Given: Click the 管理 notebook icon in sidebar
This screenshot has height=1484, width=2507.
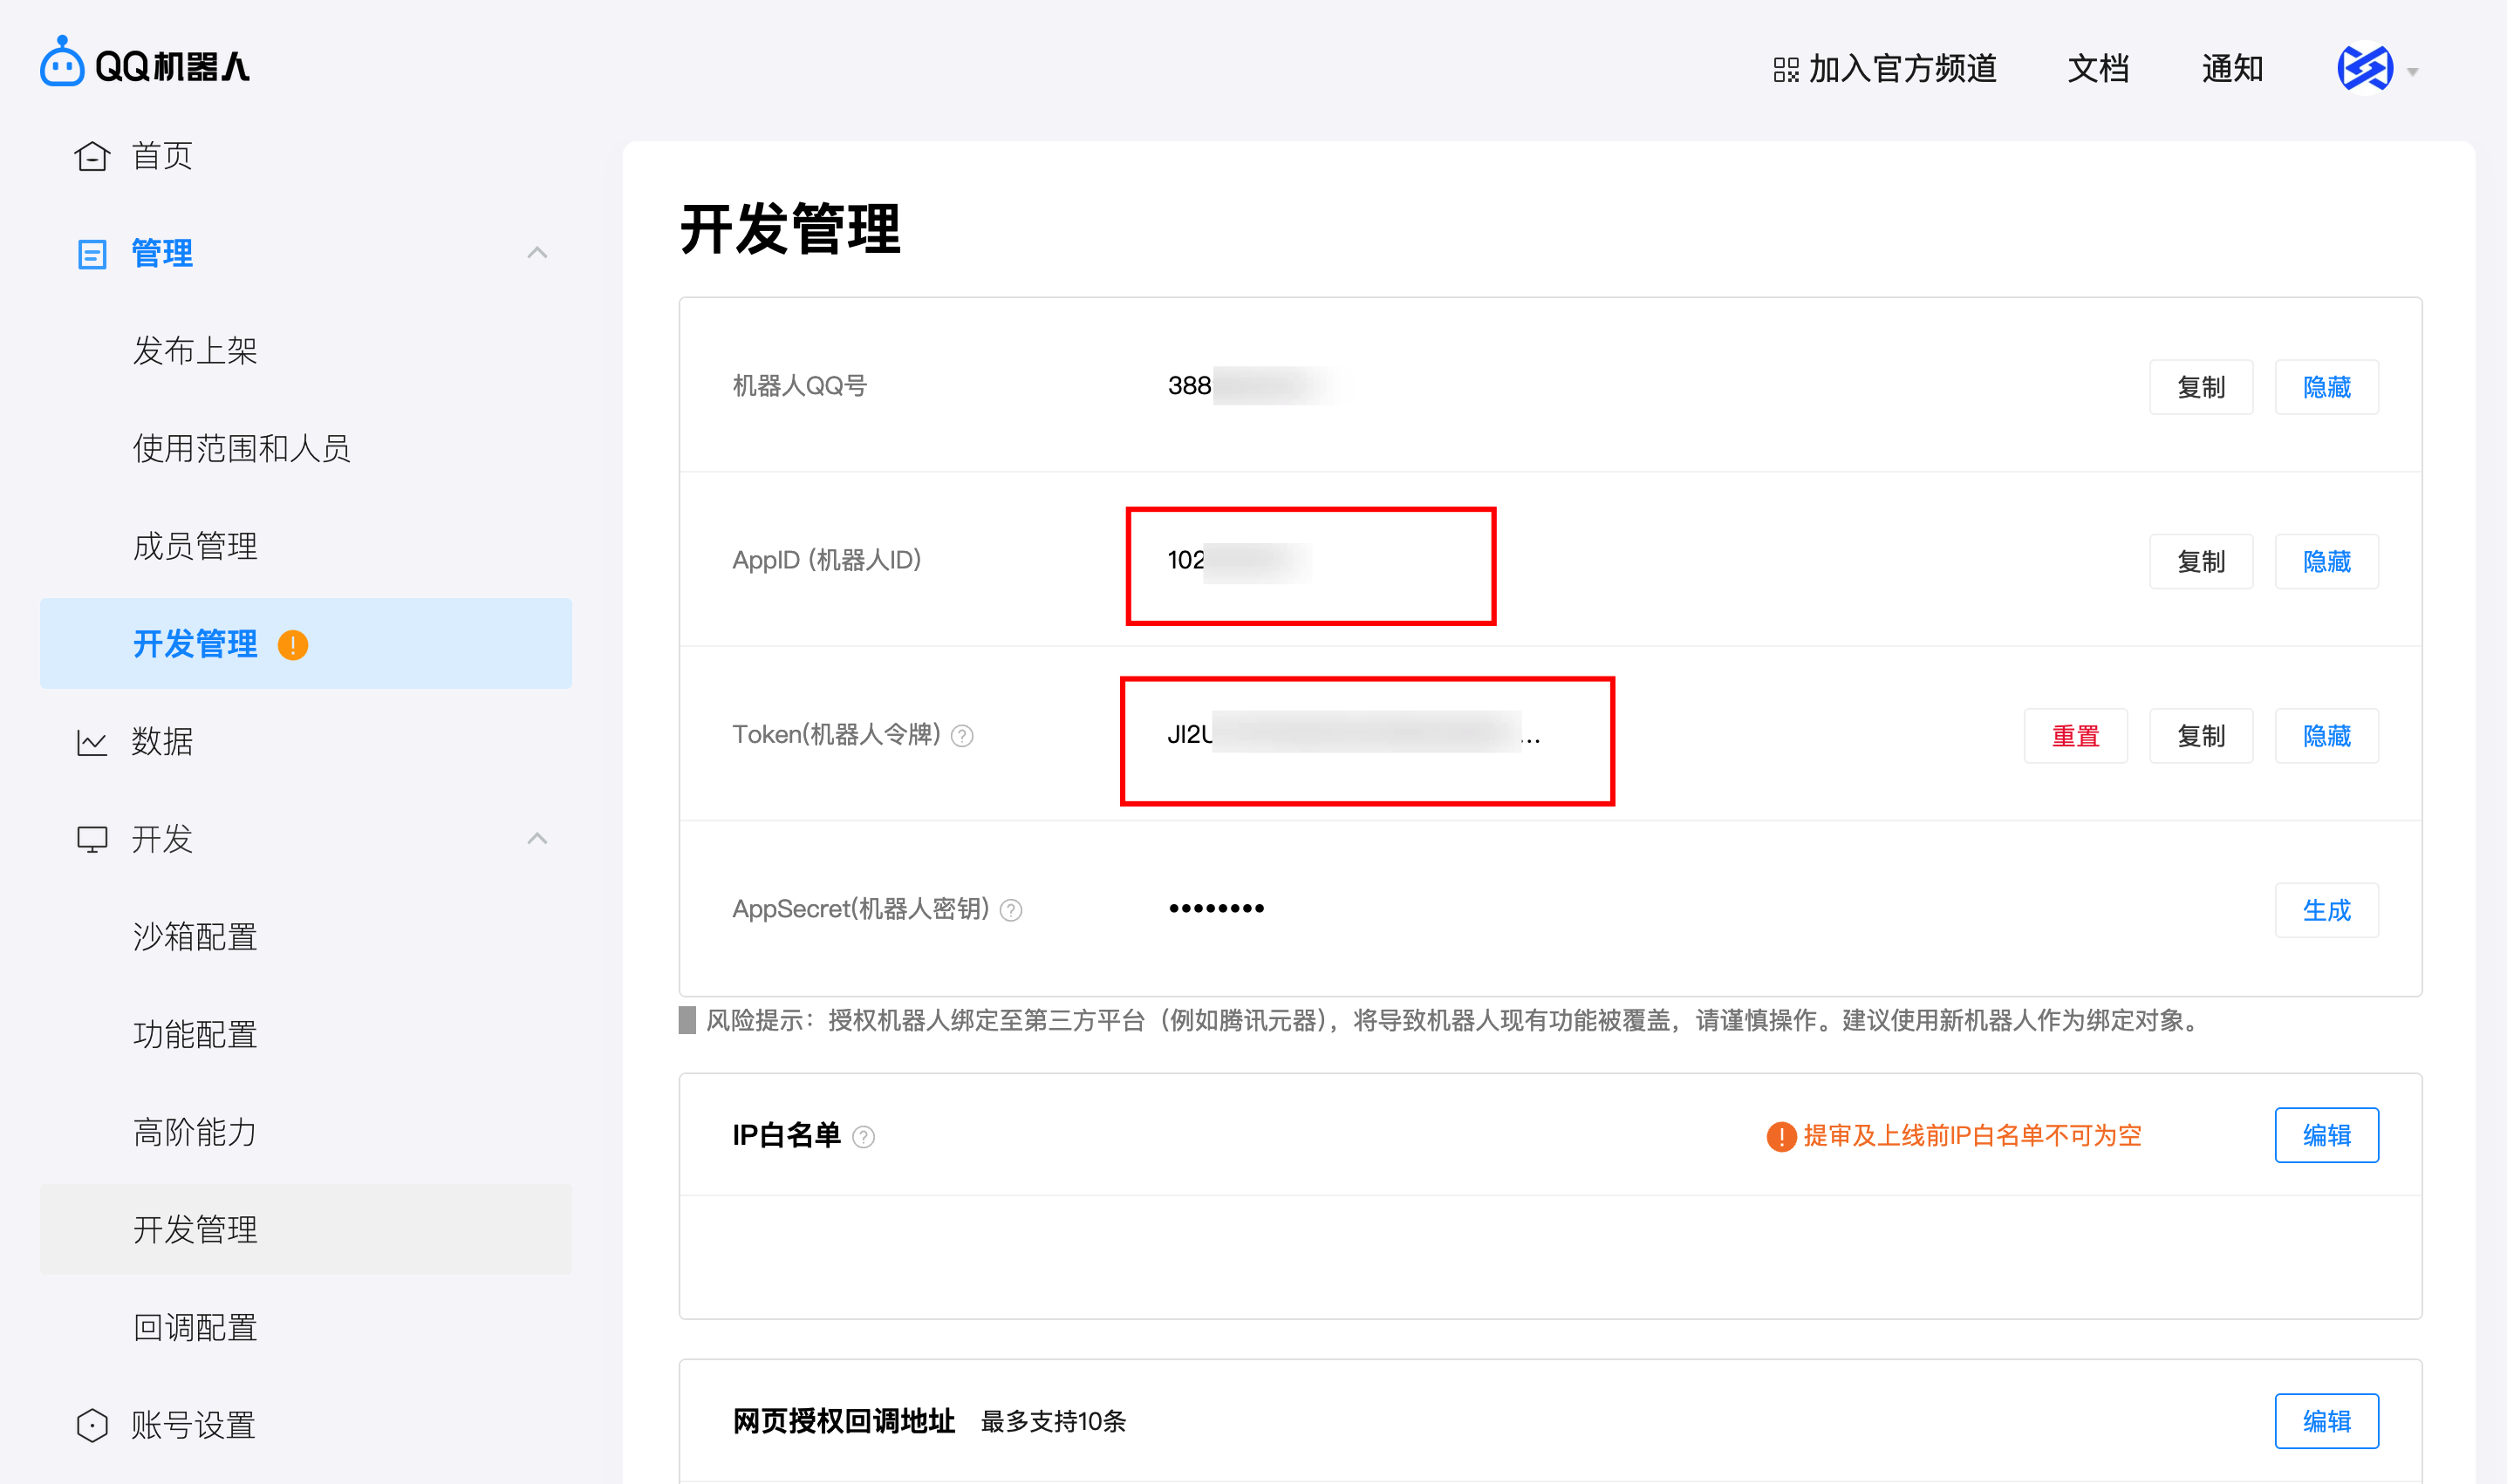Looking at the screenshot, I should tap(91, 253).
